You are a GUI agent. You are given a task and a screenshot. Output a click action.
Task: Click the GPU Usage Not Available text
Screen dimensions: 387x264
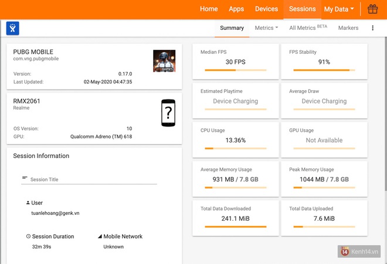click(324, 140)
